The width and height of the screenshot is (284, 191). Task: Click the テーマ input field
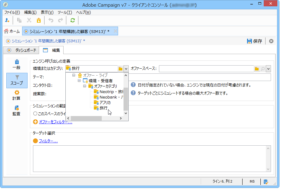pyautogui.click(x=200, y=77)
